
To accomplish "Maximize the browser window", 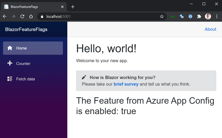I will click(x=204, y=4).
